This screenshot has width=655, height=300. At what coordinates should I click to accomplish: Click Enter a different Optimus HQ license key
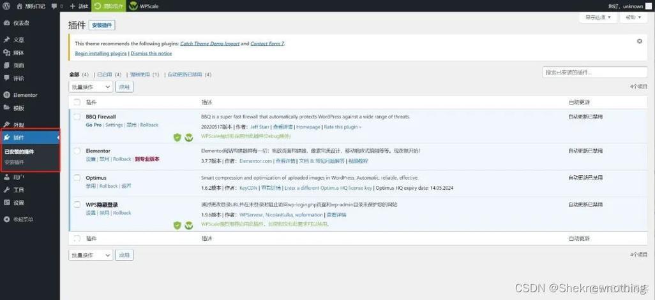coord(328,189)
